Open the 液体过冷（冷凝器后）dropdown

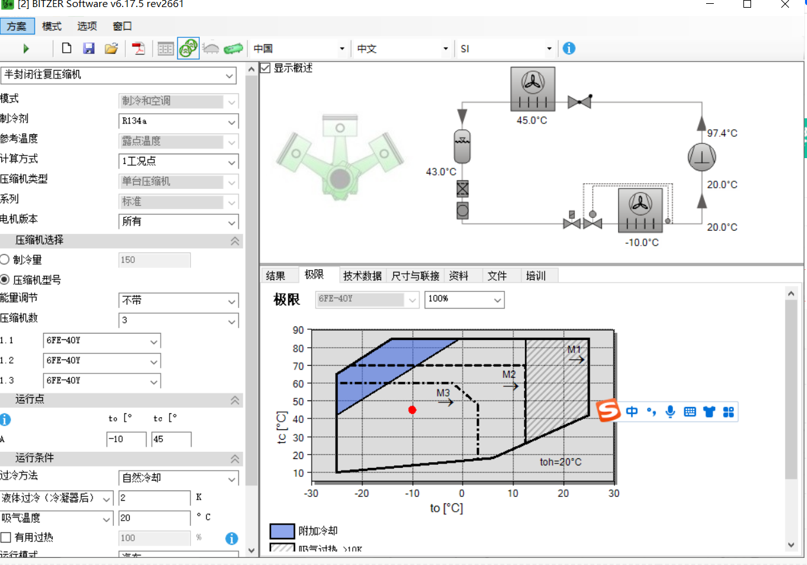[x=57, y=498]
